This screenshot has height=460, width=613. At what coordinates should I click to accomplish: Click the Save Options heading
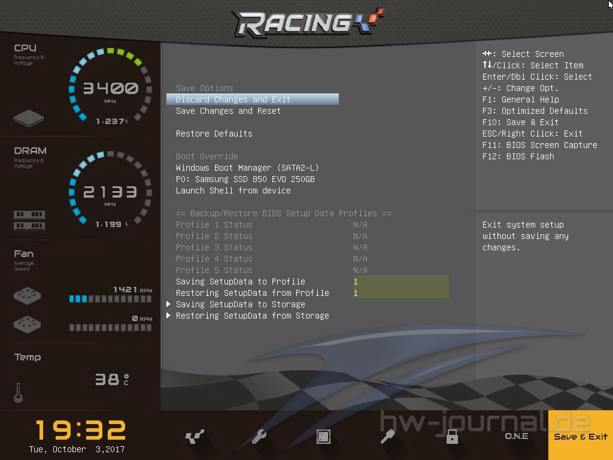point(205,88)
